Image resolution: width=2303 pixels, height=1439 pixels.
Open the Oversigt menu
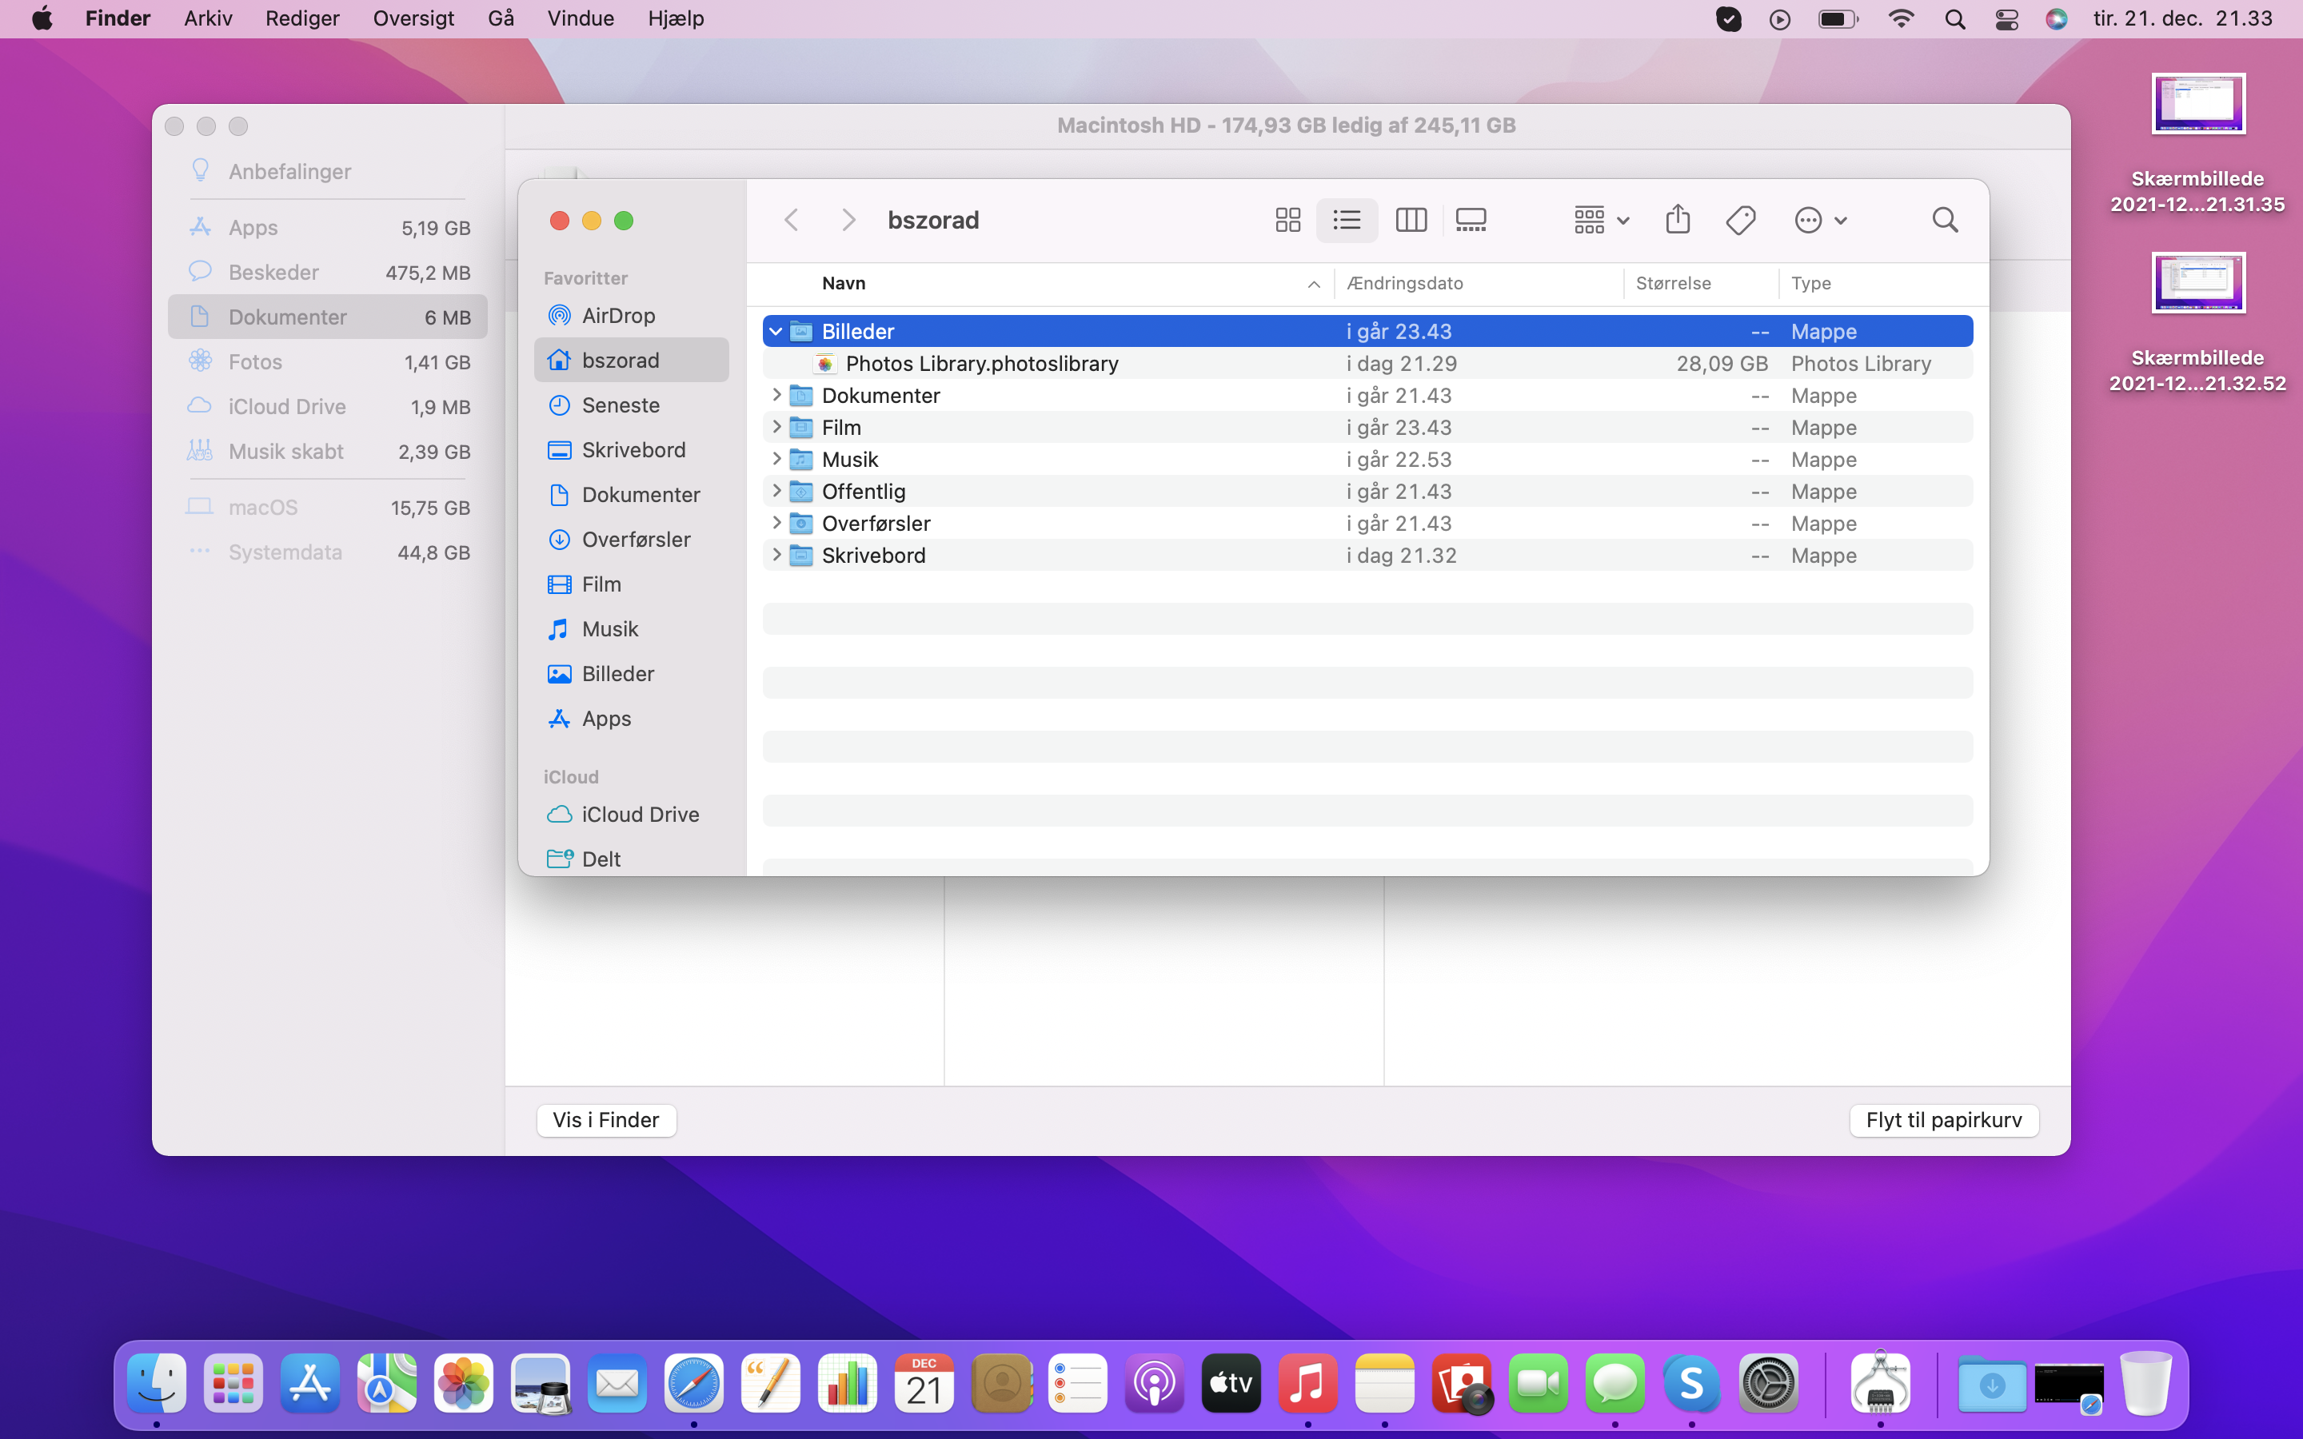413,19
